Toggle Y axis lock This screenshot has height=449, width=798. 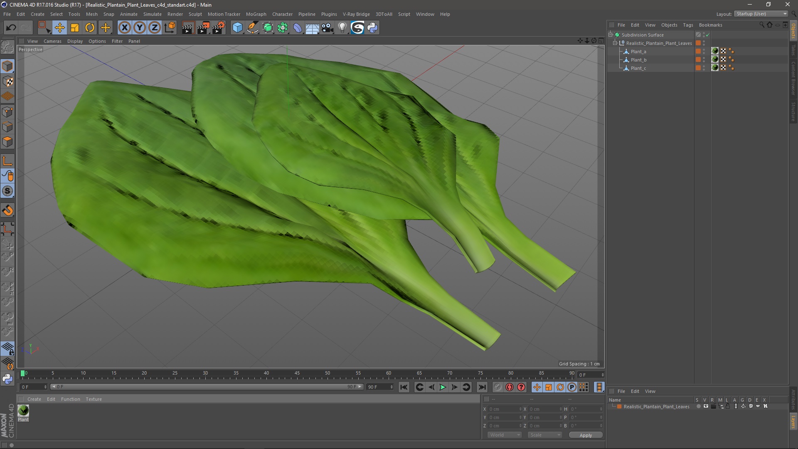click(140, 28)
